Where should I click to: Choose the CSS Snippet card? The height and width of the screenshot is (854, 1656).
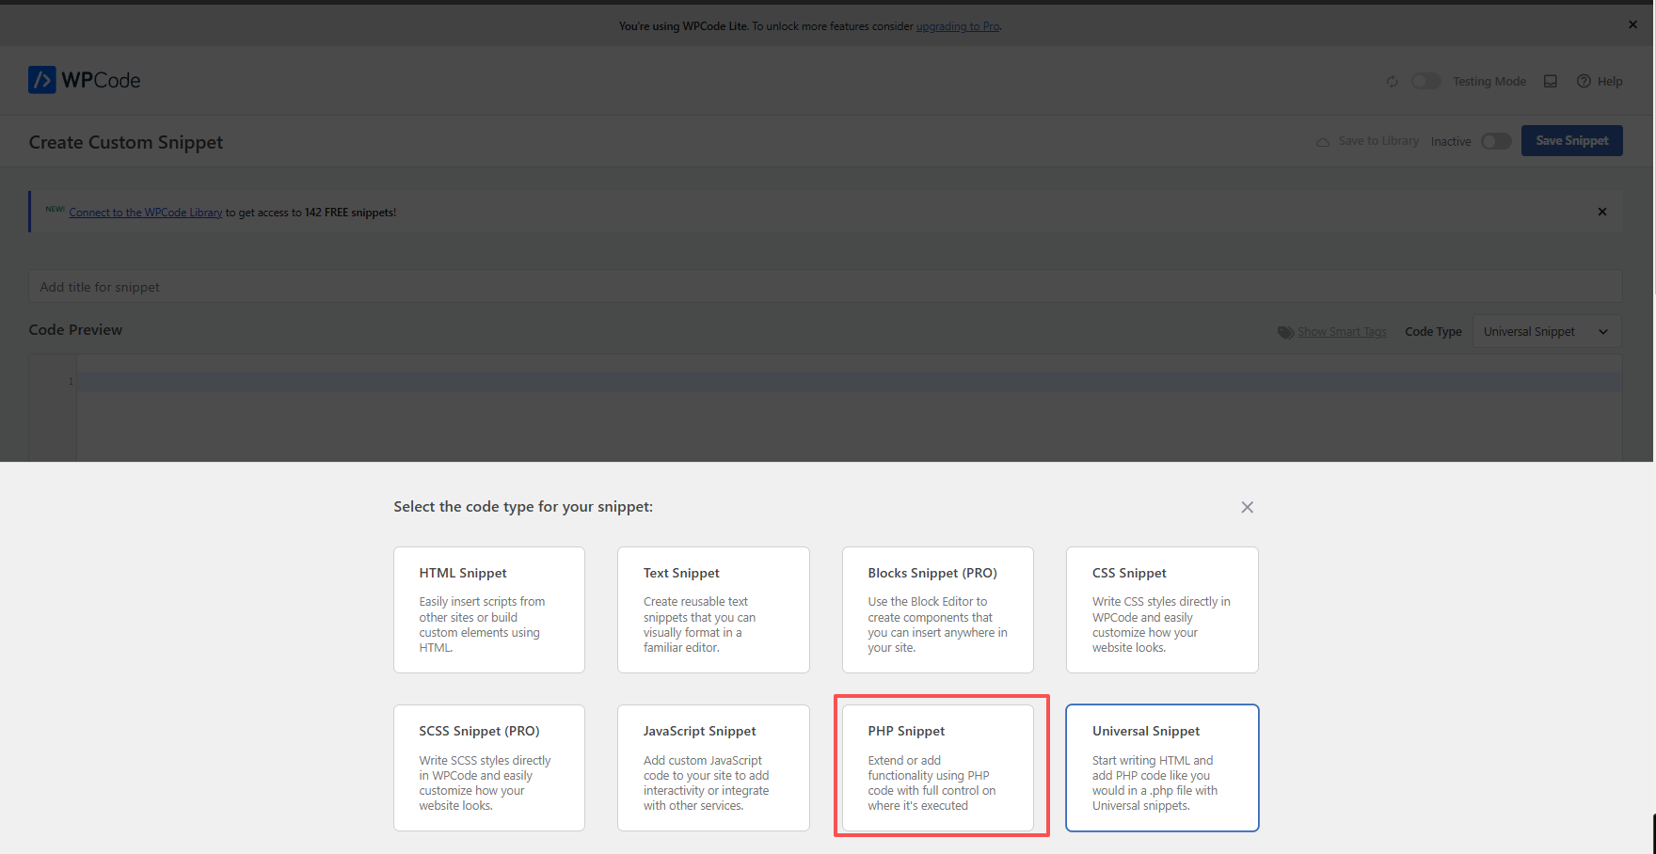1162,609
